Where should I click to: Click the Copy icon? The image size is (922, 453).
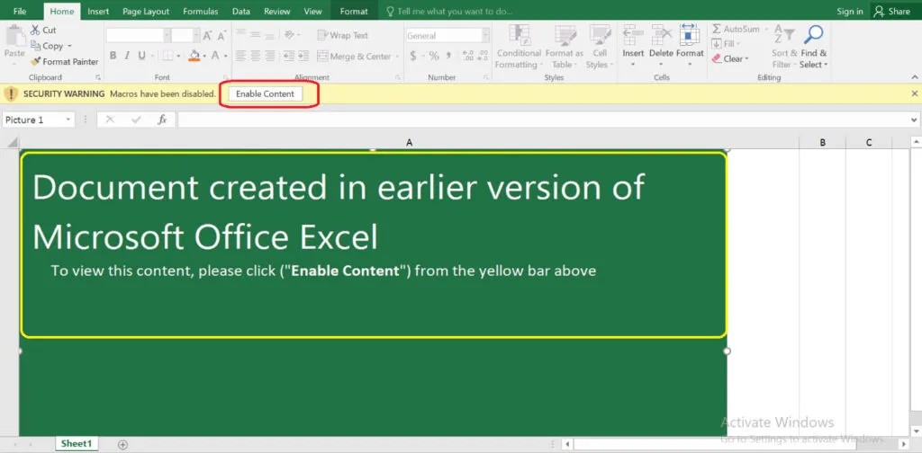pyautogui.click(x=35, y=45)
